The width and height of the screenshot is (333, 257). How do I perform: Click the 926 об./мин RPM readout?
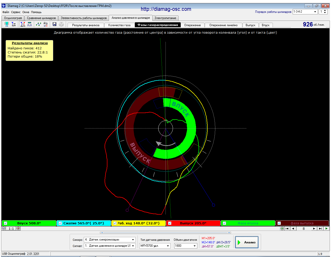tap(314, 24)
